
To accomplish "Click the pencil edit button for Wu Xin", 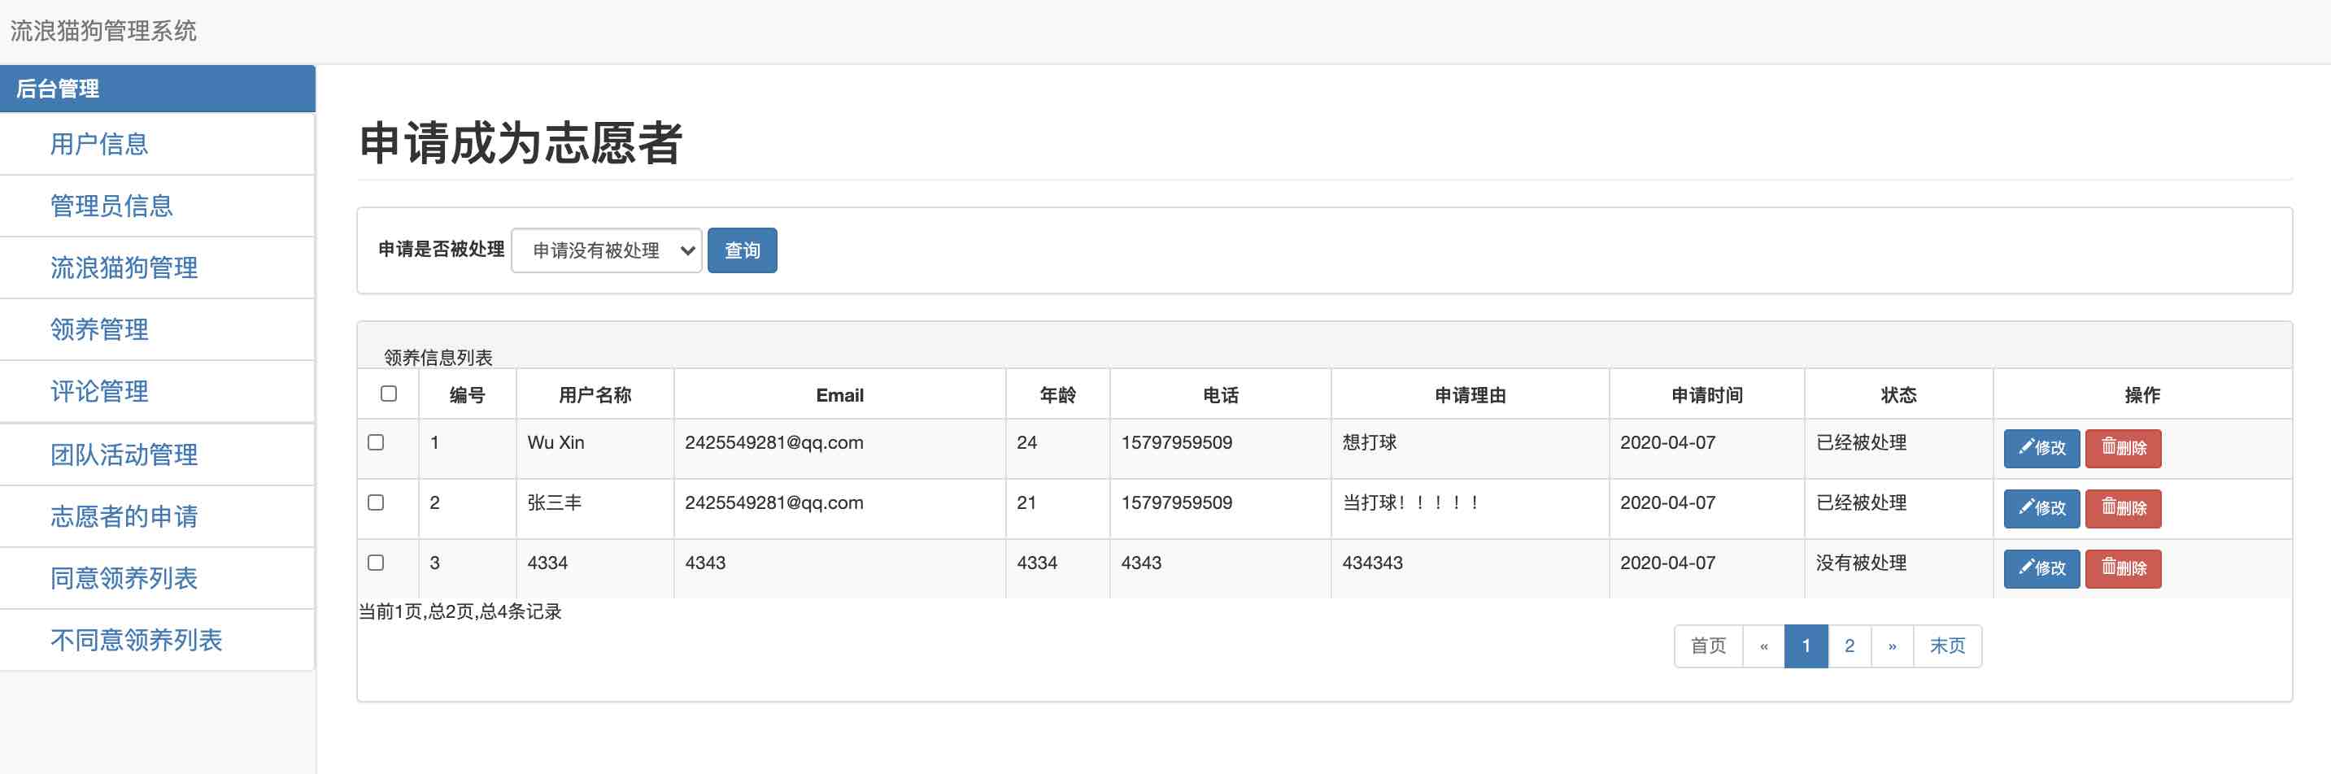I will click(x=2041, y=449).
